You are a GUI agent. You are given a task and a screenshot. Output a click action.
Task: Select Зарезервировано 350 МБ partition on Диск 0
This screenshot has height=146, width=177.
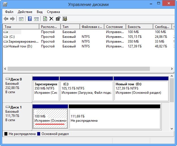(x=46, y=89)
